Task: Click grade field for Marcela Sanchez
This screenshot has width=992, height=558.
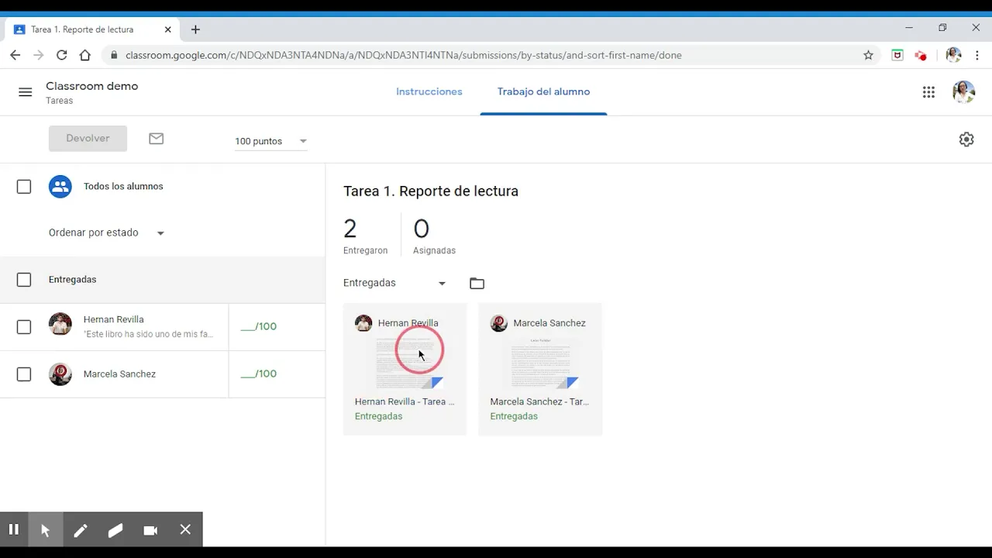Action: (259, 374)
